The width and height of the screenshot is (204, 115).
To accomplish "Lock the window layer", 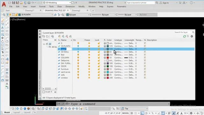I will [99, 78].
